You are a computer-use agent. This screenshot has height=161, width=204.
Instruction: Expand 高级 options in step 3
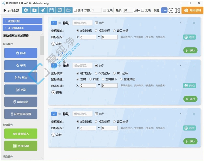pos(53,135)
